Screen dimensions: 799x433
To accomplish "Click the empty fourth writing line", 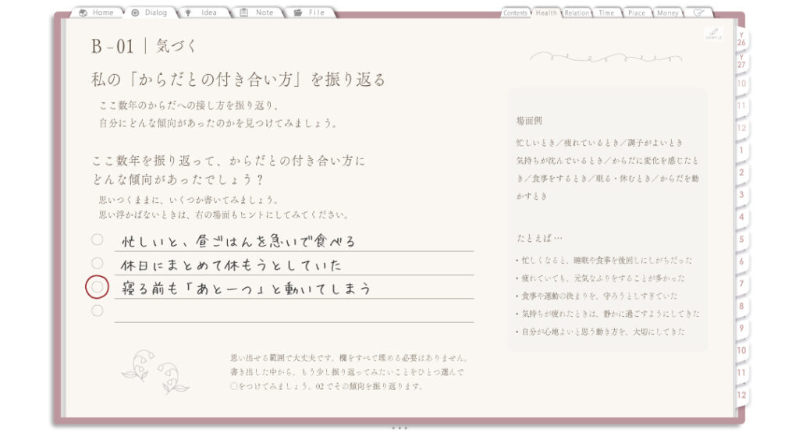I will click(294, 311).
